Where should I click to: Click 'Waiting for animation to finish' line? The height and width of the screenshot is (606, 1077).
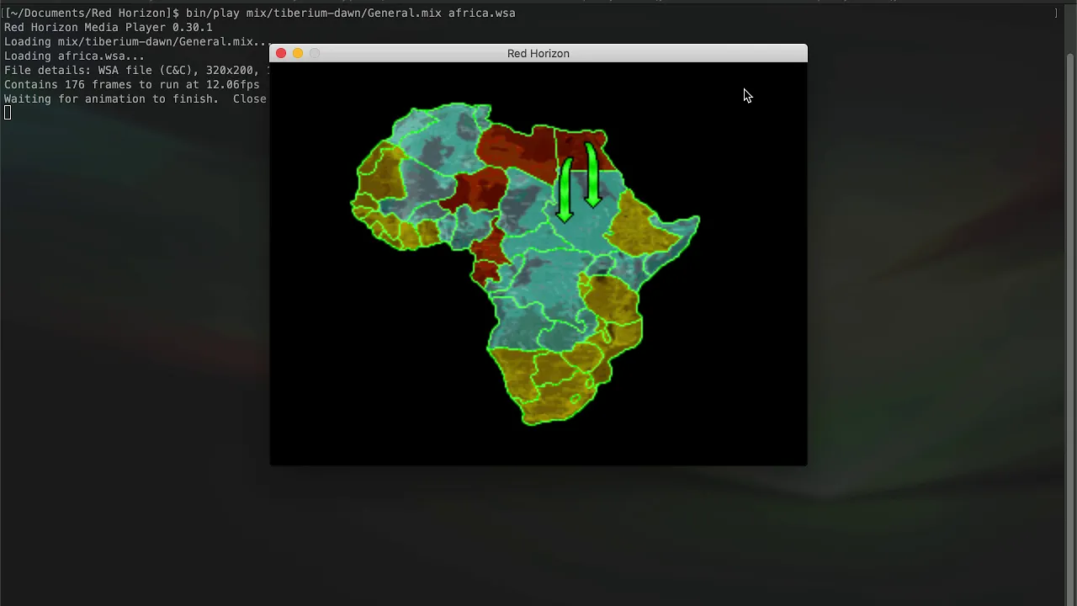135,98
